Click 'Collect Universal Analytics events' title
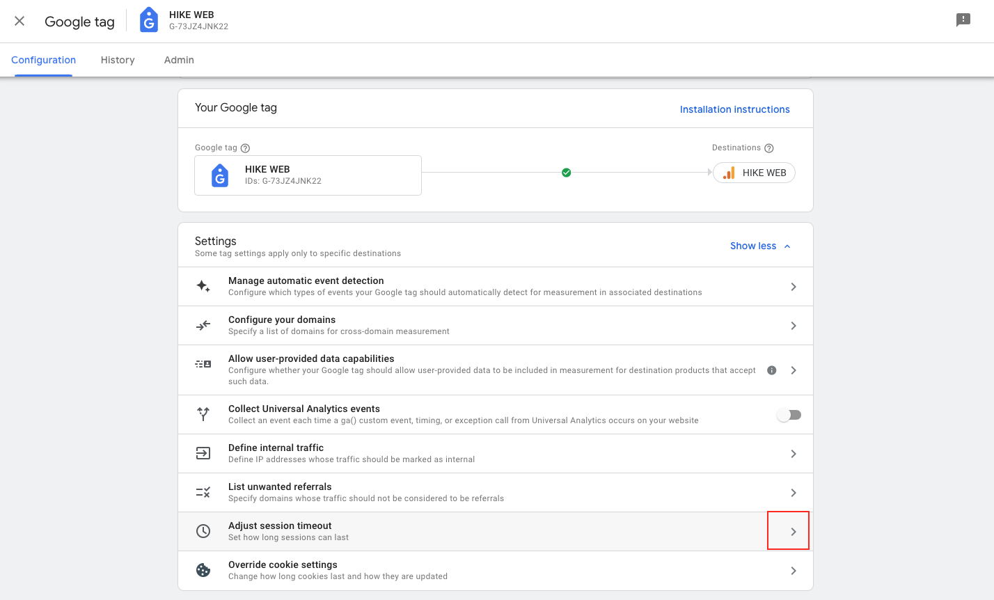Screen dimensions: 994x600 click(x=304, y=409)
